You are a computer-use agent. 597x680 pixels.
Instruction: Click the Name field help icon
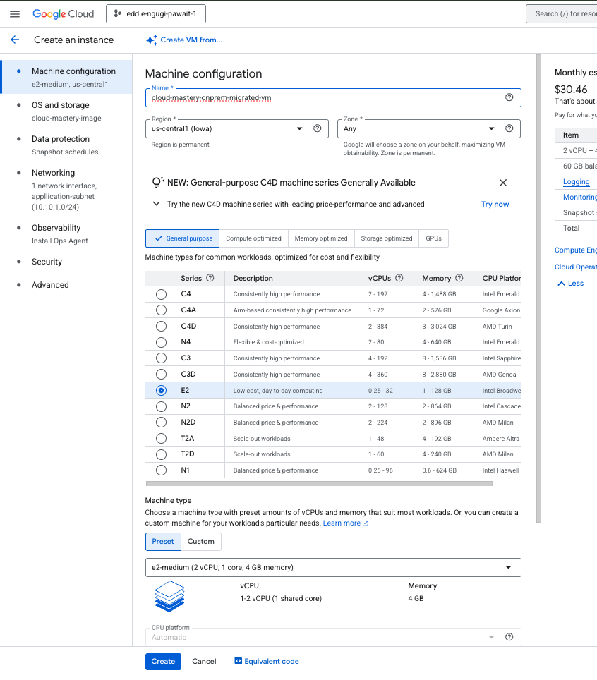[x=509, y=97]
